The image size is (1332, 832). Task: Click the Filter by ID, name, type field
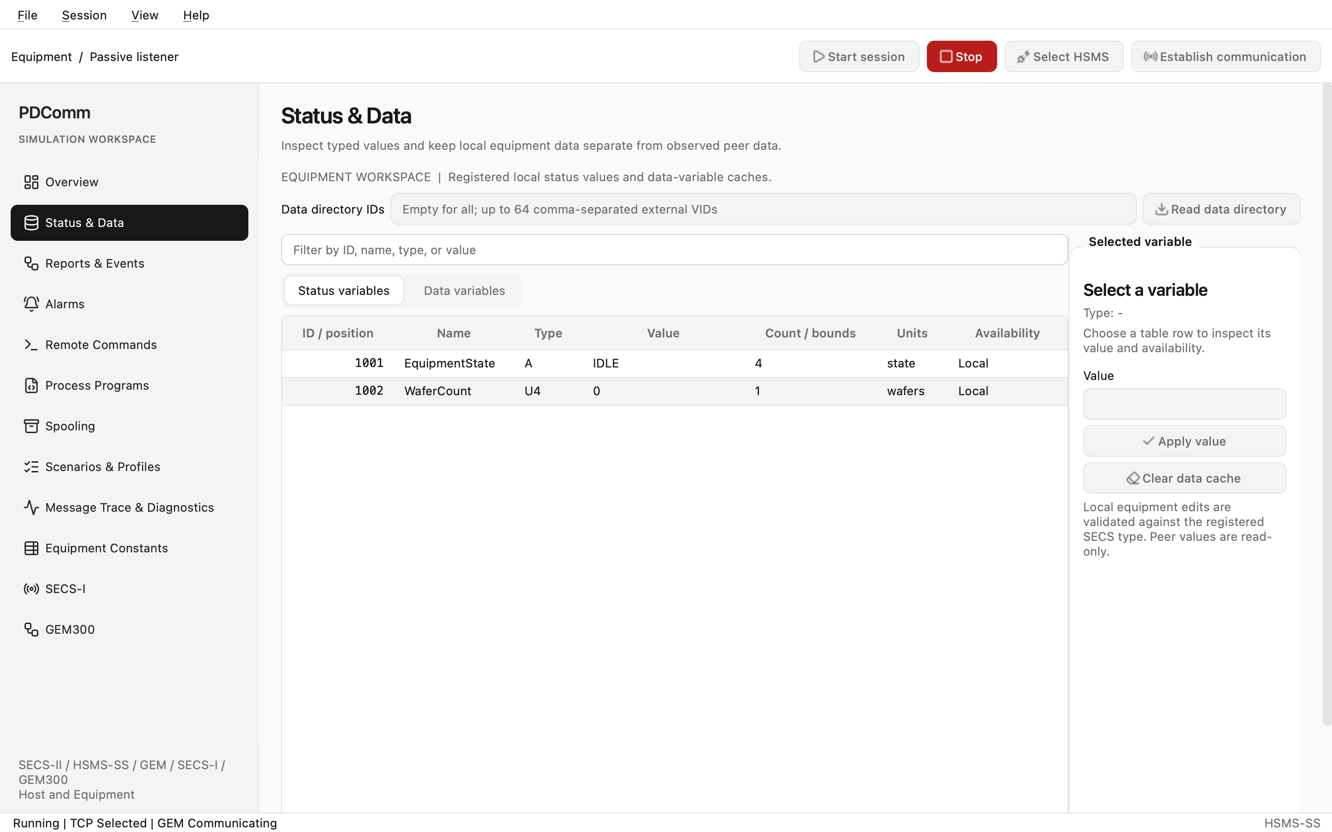coord(674,250)
